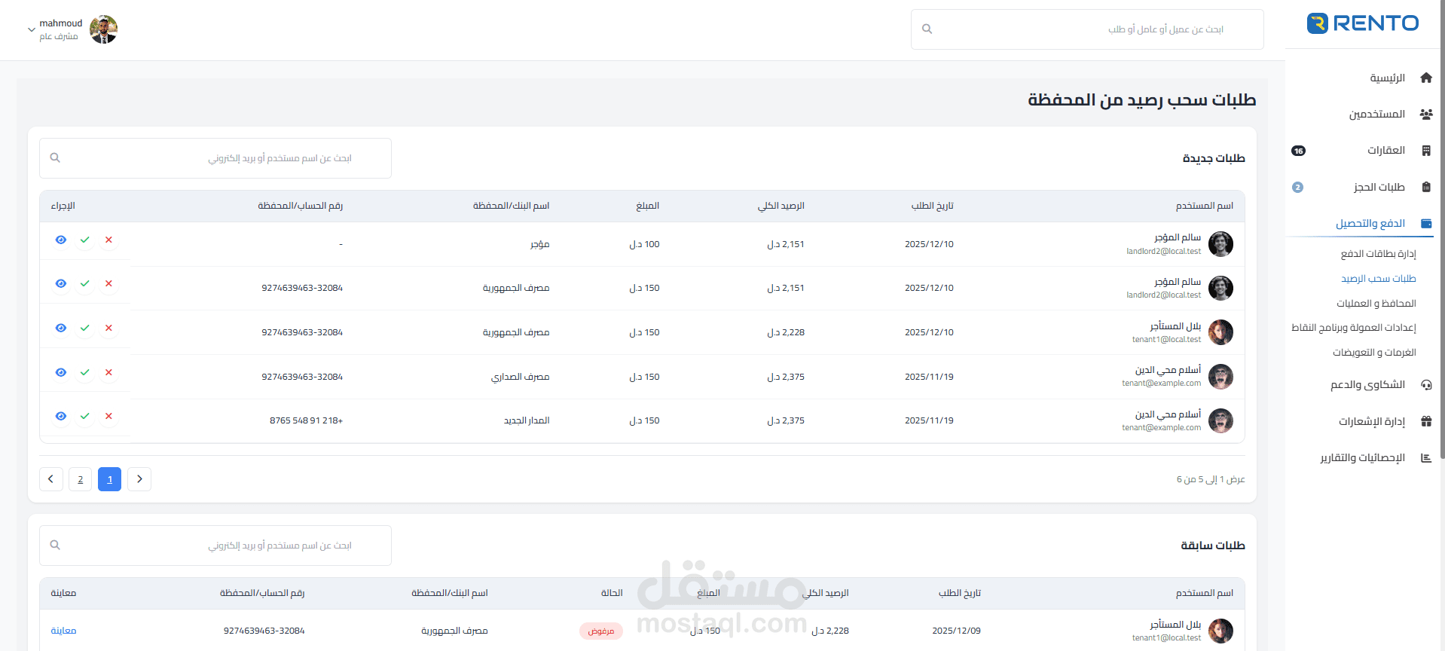View the landlord2 مصرف الجمهورية request via eye icon
Viewport: 1445px width, 651px height.
pyautogui.click(x=61, y=283)
